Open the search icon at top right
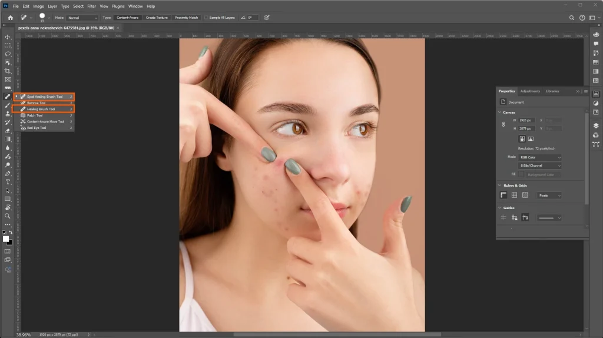Viewport: 603px width, 338px height. (571, 18)
